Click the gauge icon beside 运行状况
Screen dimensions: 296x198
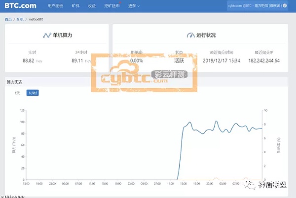[x=191, y=35]
